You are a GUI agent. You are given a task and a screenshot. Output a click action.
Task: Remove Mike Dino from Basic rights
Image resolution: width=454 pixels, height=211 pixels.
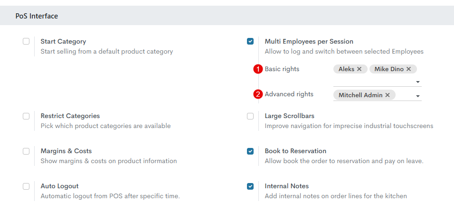pos(408,69)
